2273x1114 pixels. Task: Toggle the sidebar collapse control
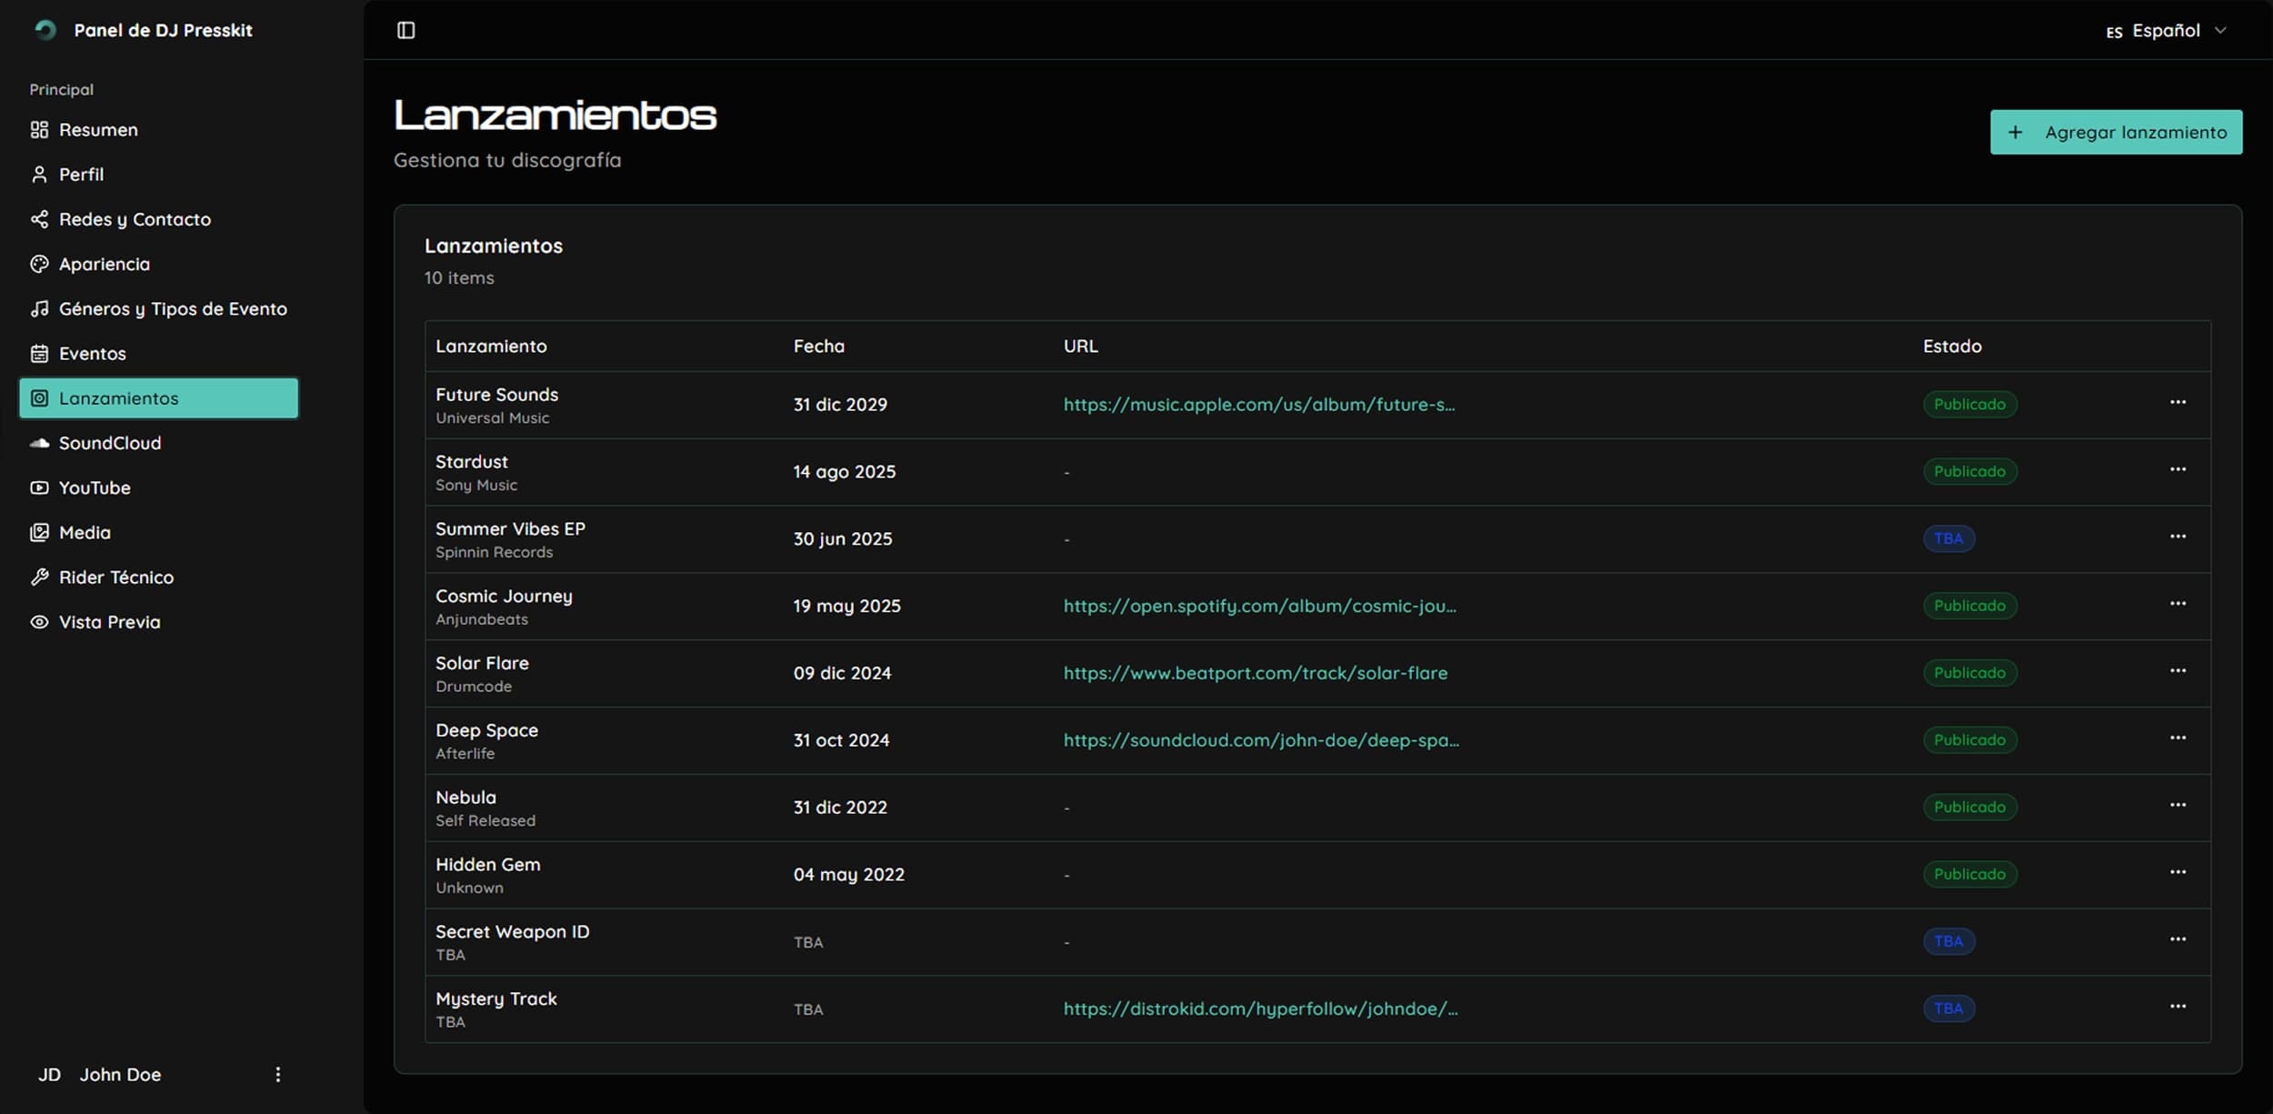[405, 30]
